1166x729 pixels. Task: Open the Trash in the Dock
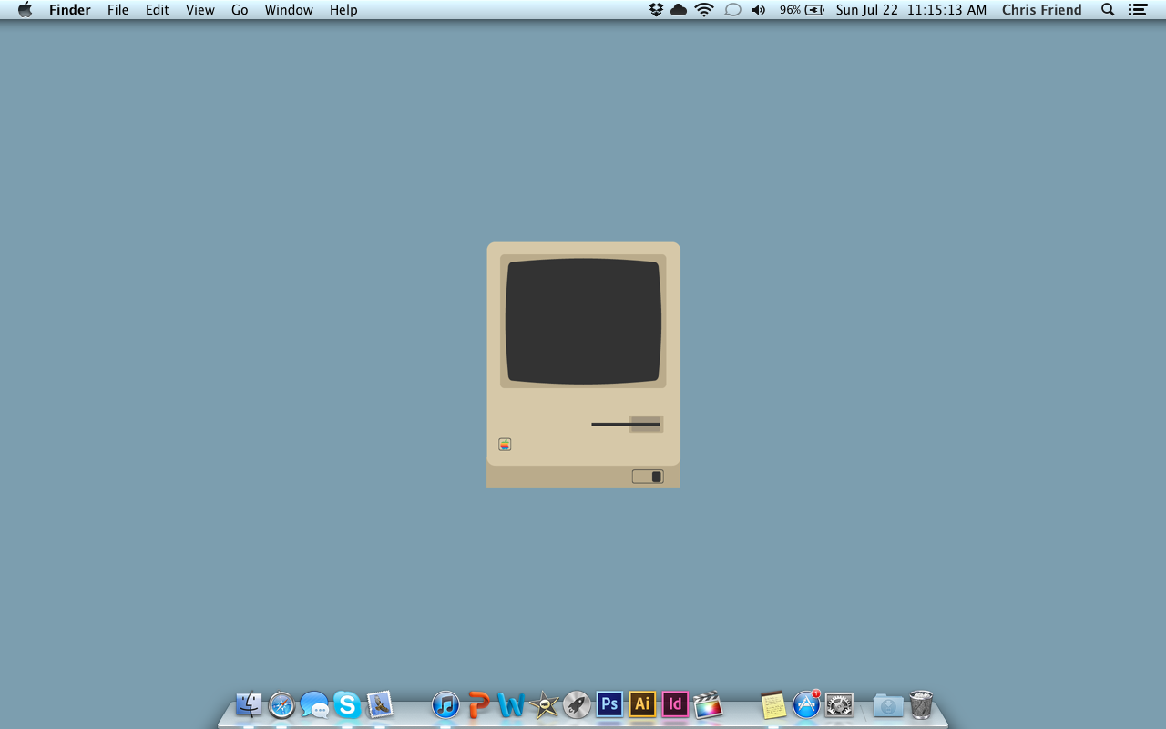click(x=921, y=704)
